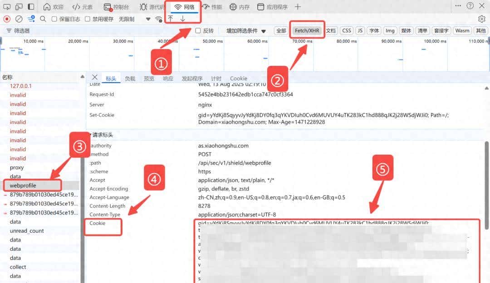Click the red record network log button
Viewport: 490px width, 283px height.
7,19
